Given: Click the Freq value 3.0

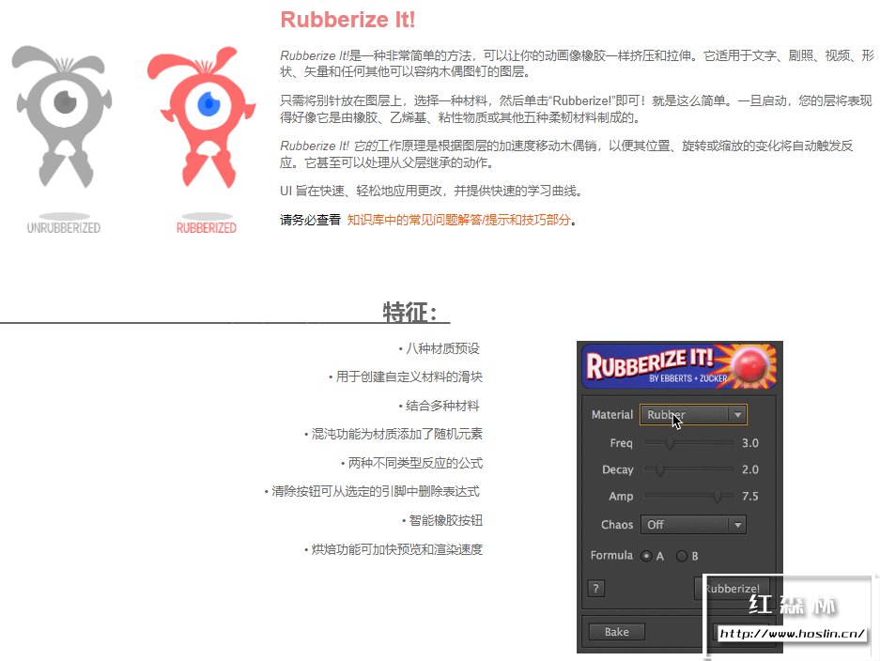Looking at the screenshot, I should (x=749, y=443).
